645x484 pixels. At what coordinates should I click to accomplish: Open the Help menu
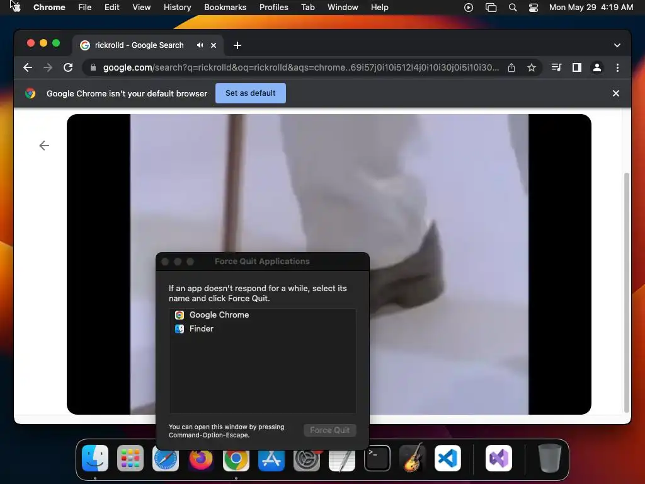point(379,7)
